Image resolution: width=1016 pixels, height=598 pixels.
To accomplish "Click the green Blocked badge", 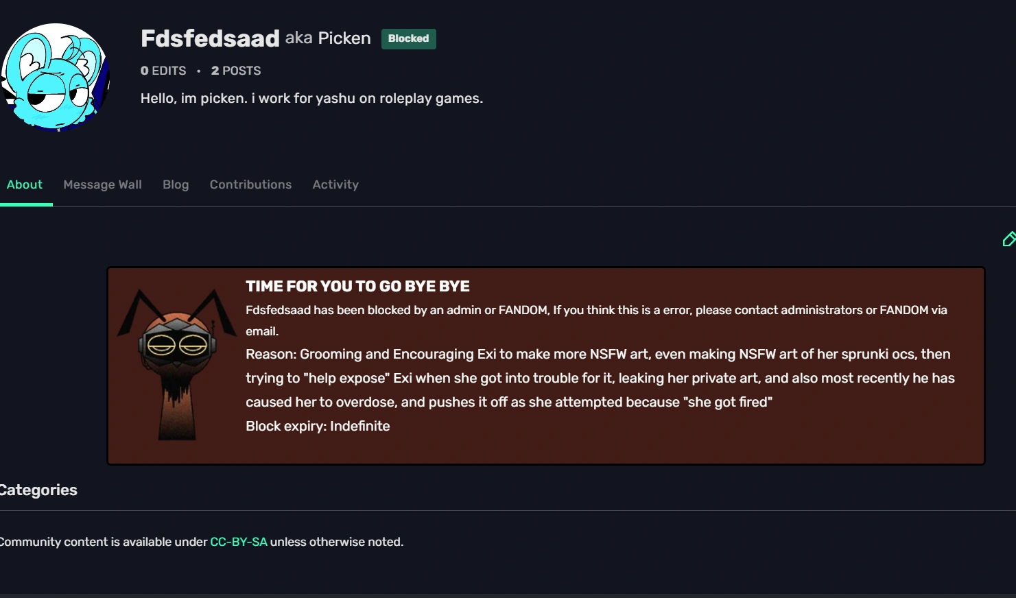I will click(408, 38).
